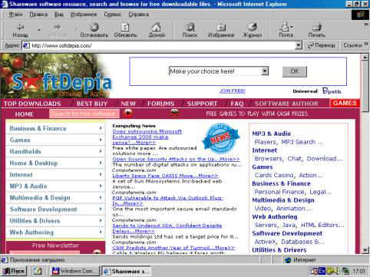Click the page vertical scrollbar down arrow
Screen dimensions: 370x277
click(365, 250)
